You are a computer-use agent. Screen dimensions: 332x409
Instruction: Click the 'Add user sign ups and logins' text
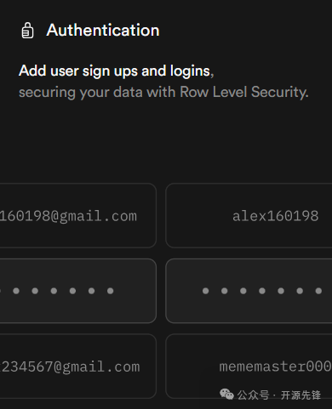(114, 71)
